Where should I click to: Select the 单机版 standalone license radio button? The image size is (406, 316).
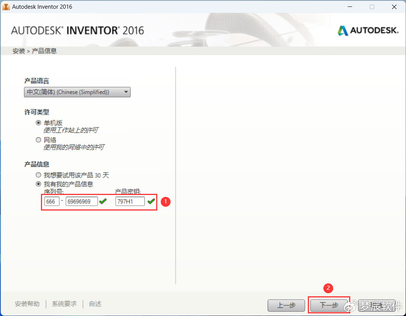tap(38, 123)
